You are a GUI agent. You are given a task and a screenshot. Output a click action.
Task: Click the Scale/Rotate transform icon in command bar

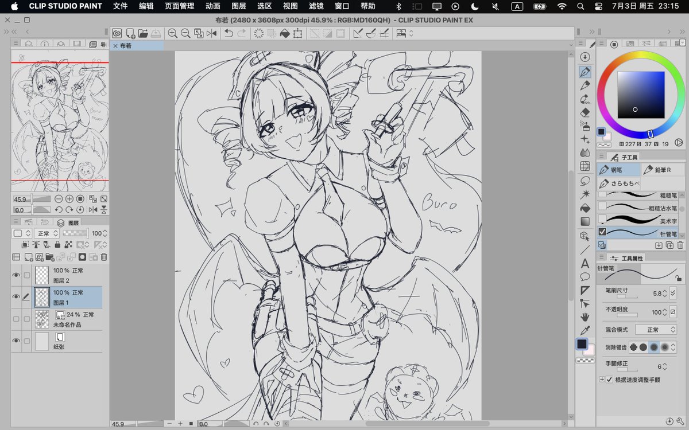point(297,34)
